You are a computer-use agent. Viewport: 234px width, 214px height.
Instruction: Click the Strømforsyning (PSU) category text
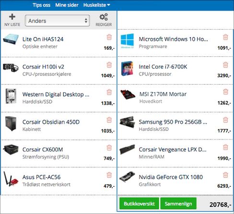click(46, 157)
